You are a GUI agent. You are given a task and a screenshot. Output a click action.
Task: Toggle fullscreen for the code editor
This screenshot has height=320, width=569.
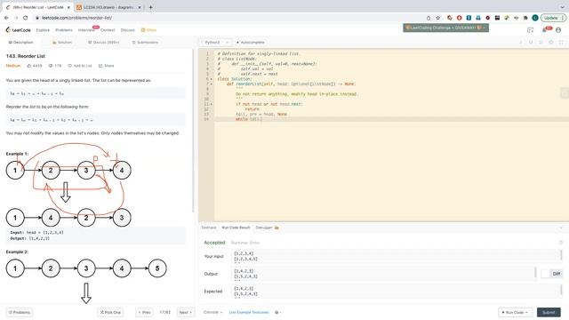click(561, 43)
